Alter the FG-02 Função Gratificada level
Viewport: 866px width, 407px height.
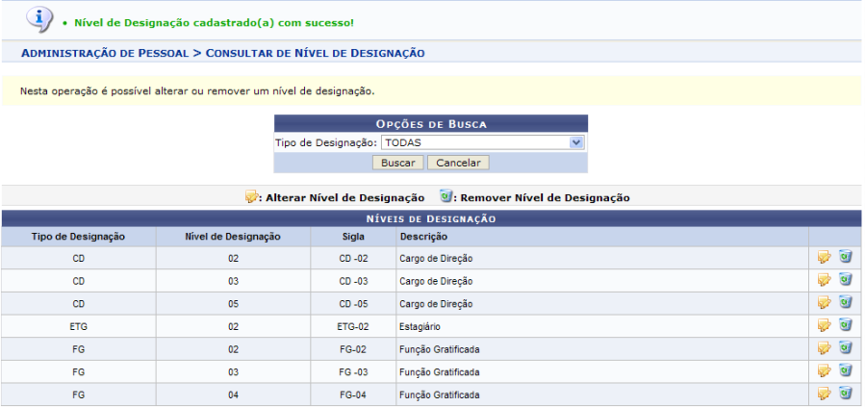tap(824, 348)
